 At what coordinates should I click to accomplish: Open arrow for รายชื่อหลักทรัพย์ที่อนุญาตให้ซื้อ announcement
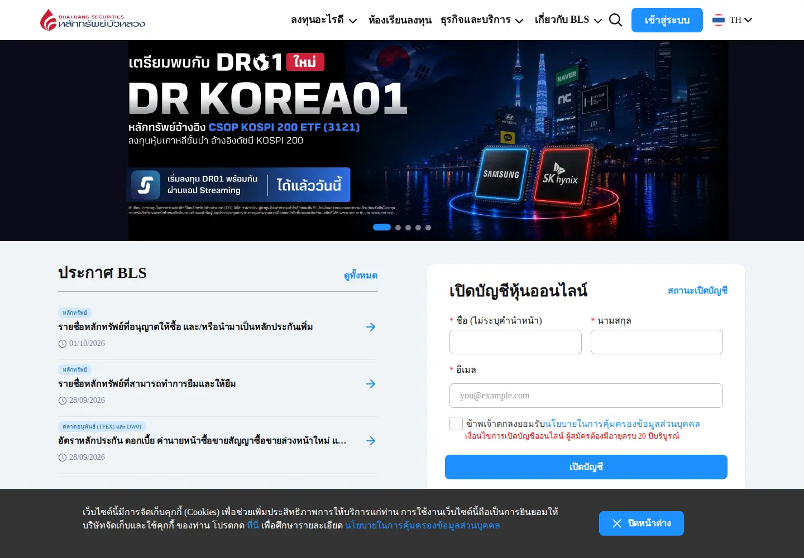371,327
